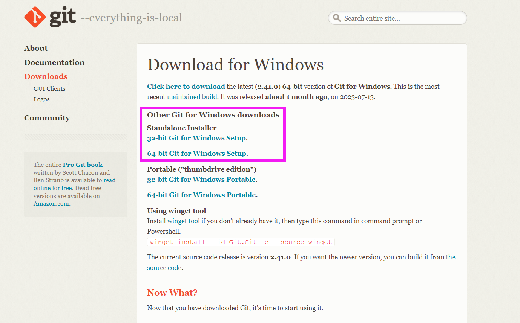Click the 'Now What?' heading
The width and height of the screenshot is (520, 323).
coord(172,293)
